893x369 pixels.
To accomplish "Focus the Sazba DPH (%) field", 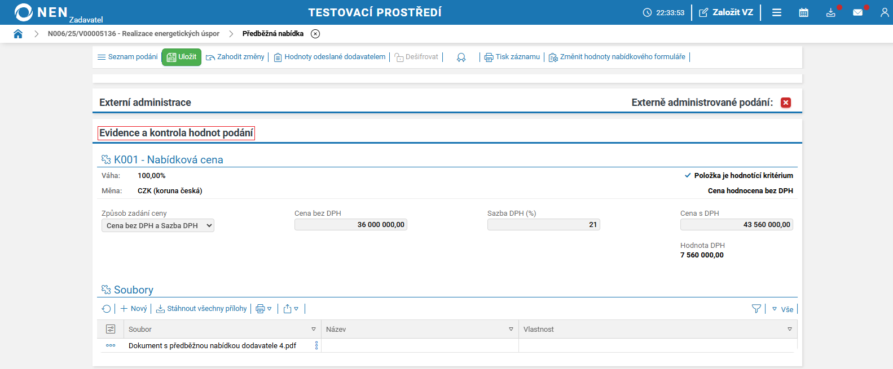I will tap(543, 224).
